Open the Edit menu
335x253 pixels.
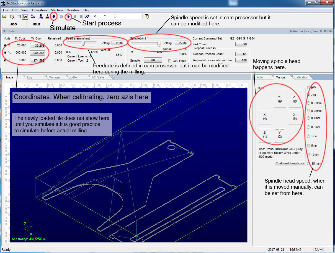[15, 10]
